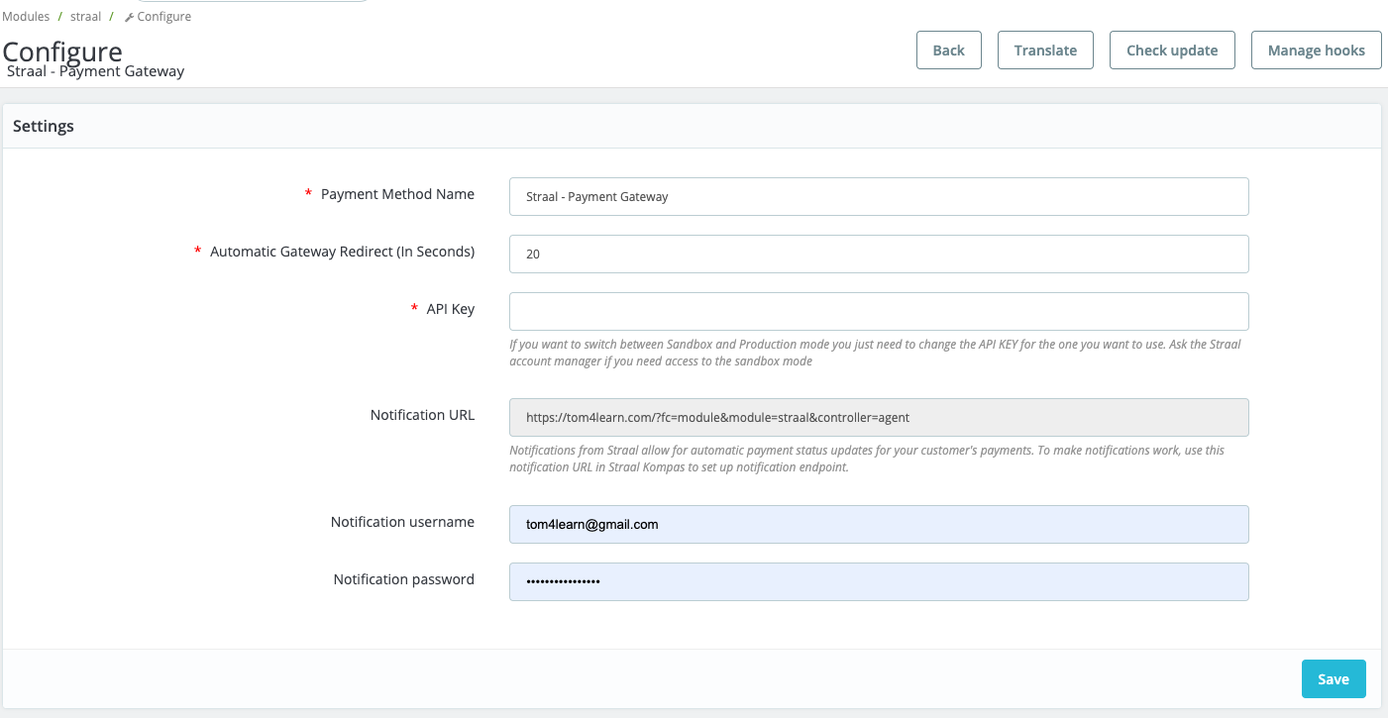
Task: Click the Automatic Gateway Redirect label
Action: click(x=343, y=252)
